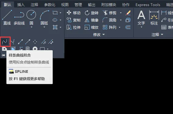Viewport: 173px width, 114px height.
Task: Select the spline fit tool icon
Action: click(5, 42)
